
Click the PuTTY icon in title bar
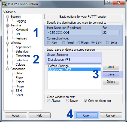[x=4, y=4]
